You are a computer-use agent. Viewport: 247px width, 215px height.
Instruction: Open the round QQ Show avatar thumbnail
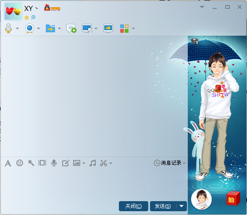[x=201, y=199]
